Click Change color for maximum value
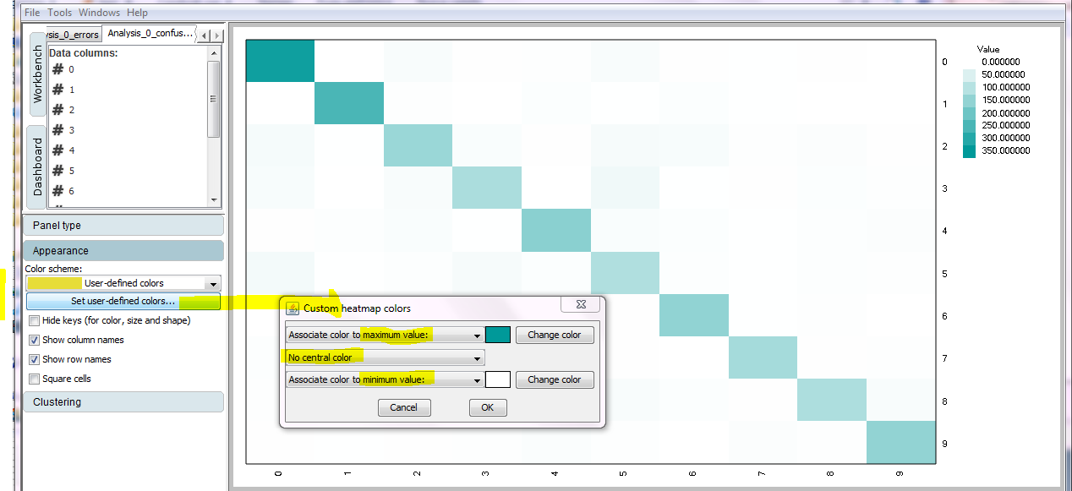 pyautogui.click(x=554, y=335)
